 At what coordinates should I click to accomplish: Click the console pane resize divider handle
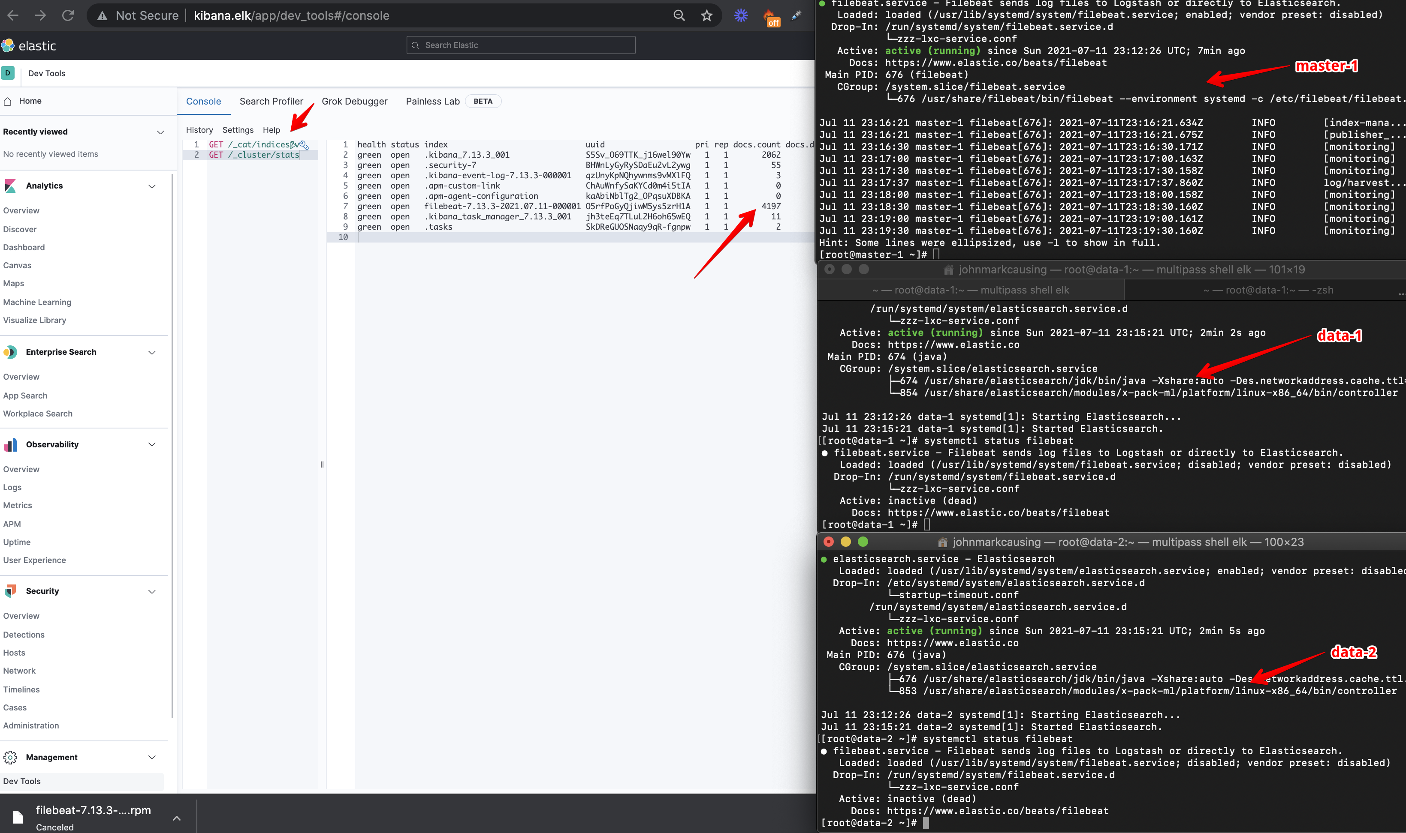(322, 464)
